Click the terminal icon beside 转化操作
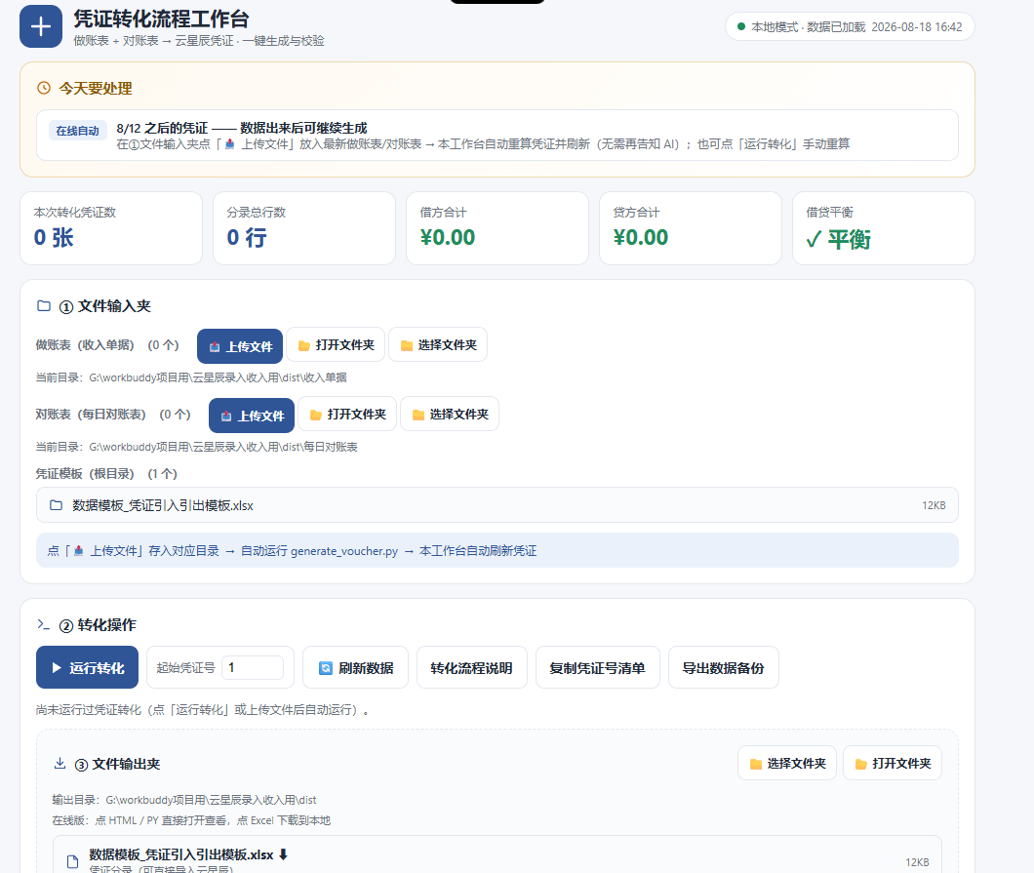 point(44,624)
